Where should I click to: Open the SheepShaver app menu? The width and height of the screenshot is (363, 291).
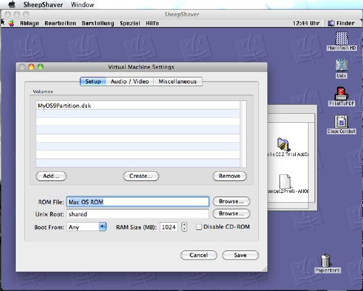pyautogui.click(x=43, y=5)
